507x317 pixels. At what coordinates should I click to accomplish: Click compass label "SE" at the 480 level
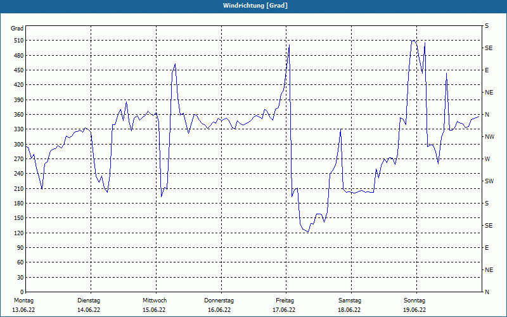tap(489, 48)
